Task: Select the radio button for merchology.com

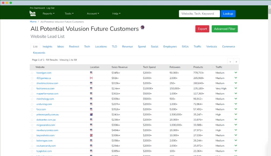Action: [x=32, y=99]
